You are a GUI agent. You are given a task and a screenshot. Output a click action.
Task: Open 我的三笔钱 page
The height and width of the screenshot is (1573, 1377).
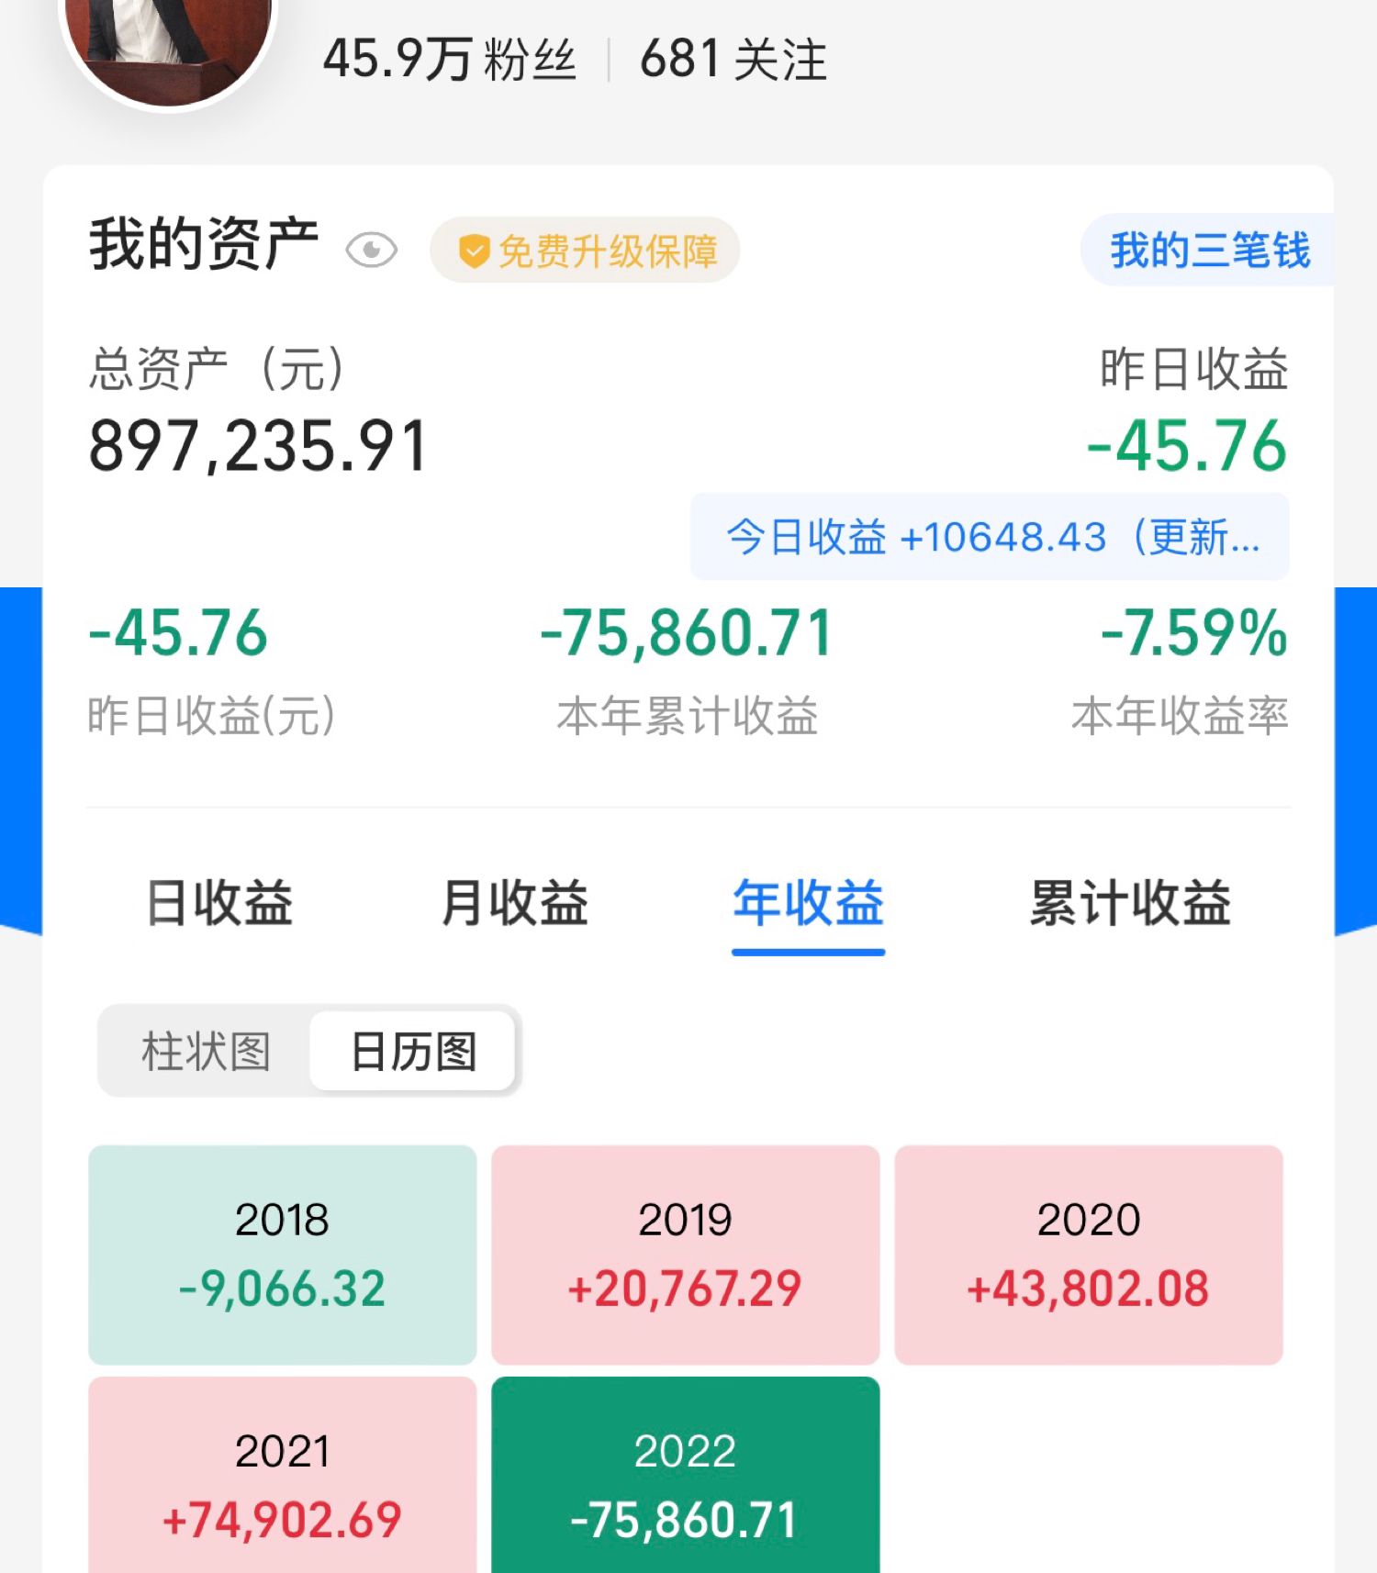[1208, 250]
